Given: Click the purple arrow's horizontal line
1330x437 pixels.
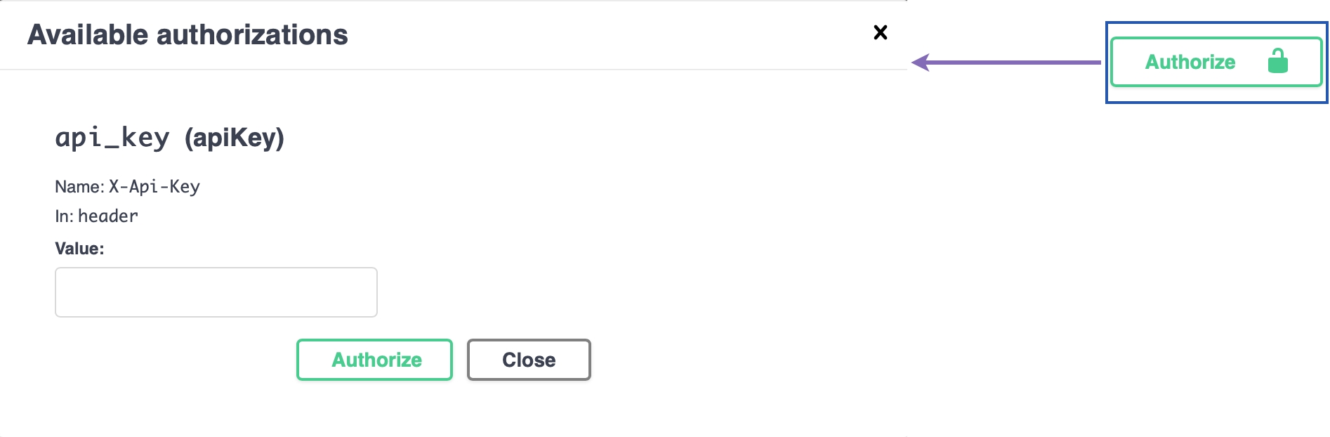Looking at the screenshot, I should coord(1018,63).
